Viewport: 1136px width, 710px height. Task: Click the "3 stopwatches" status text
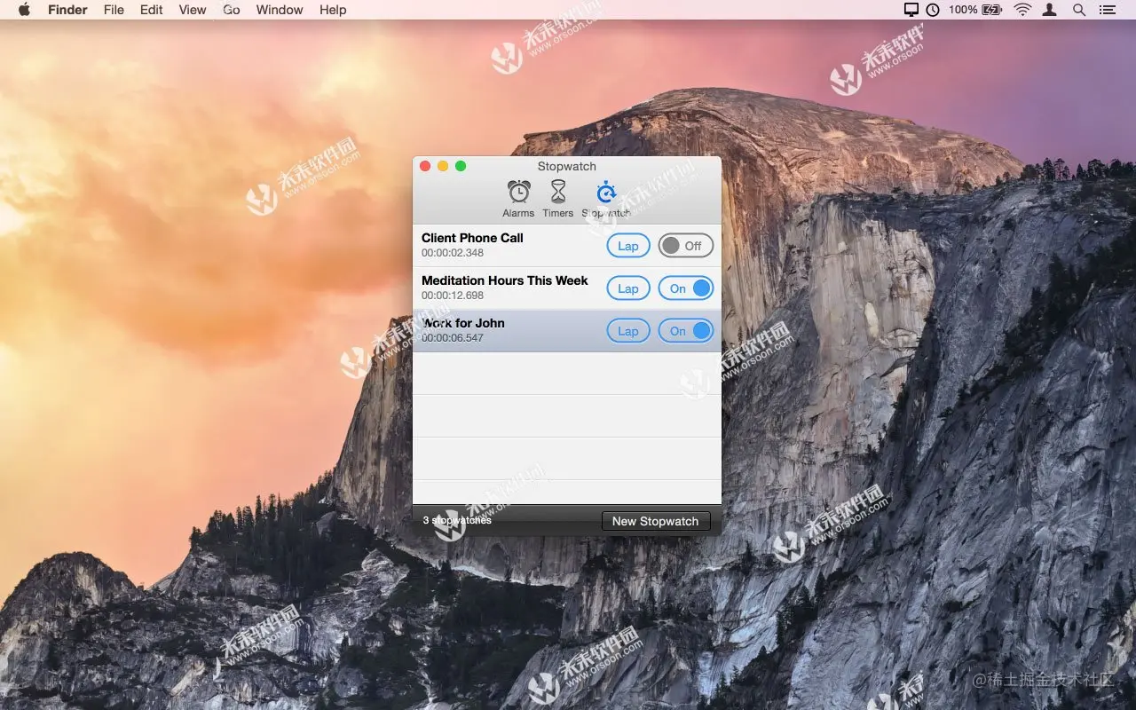(457, 520)
